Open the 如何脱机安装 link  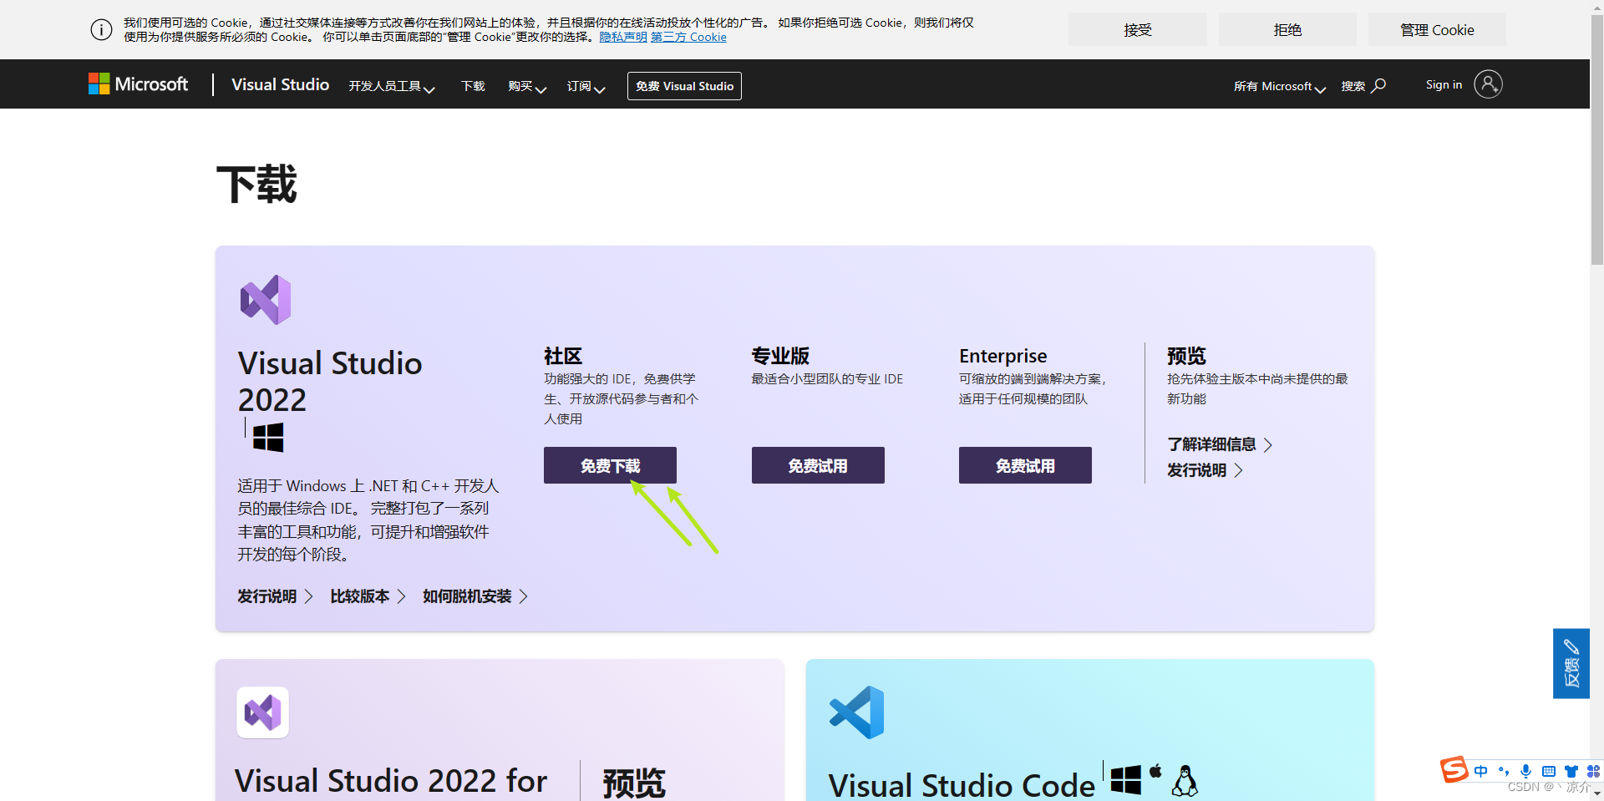(x=475, y=596)
